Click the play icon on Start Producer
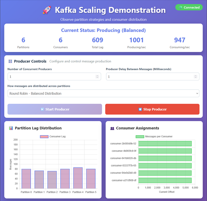Image resolution: width=207 pixels, height=201 pixels. point(42,109)
